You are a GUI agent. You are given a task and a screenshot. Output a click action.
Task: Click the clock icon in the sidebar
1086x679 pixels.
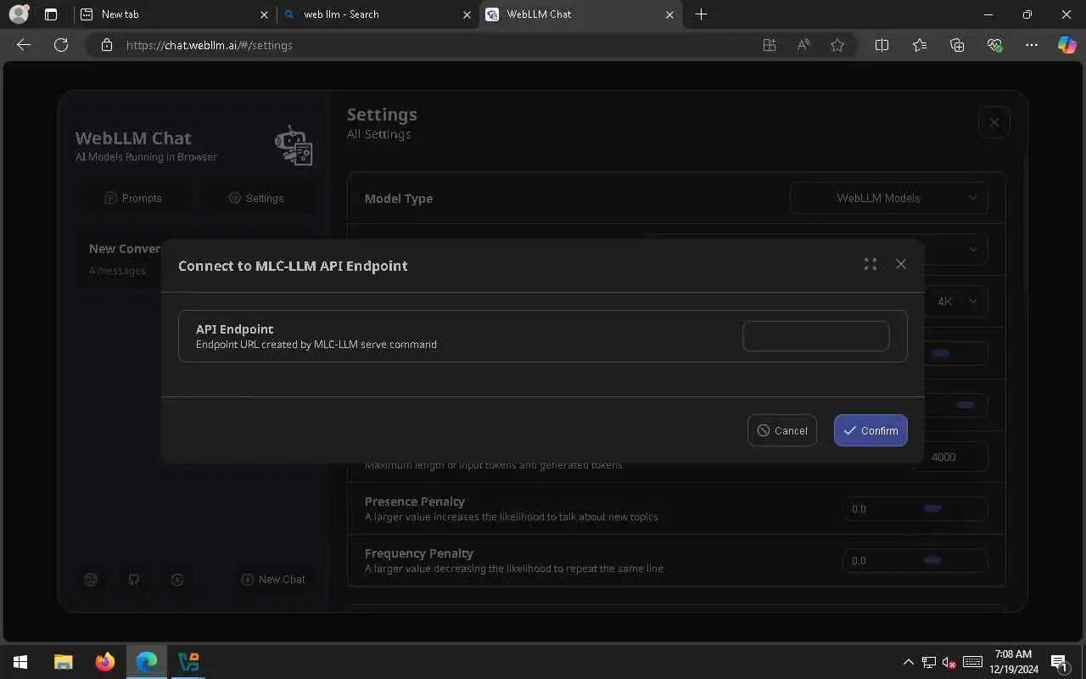click(177, 580)
